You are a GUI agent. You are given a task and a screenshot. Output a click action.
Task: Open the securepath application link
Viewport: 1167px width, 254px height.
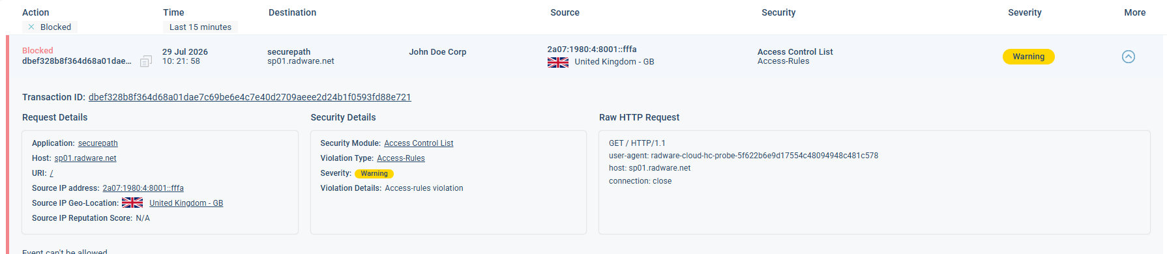click(x=98, y=143)
